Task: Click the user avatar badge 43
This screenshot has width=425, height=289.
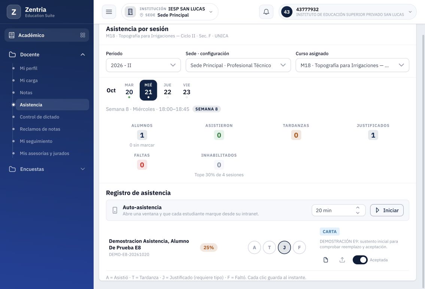Action: tap(287, 12)
